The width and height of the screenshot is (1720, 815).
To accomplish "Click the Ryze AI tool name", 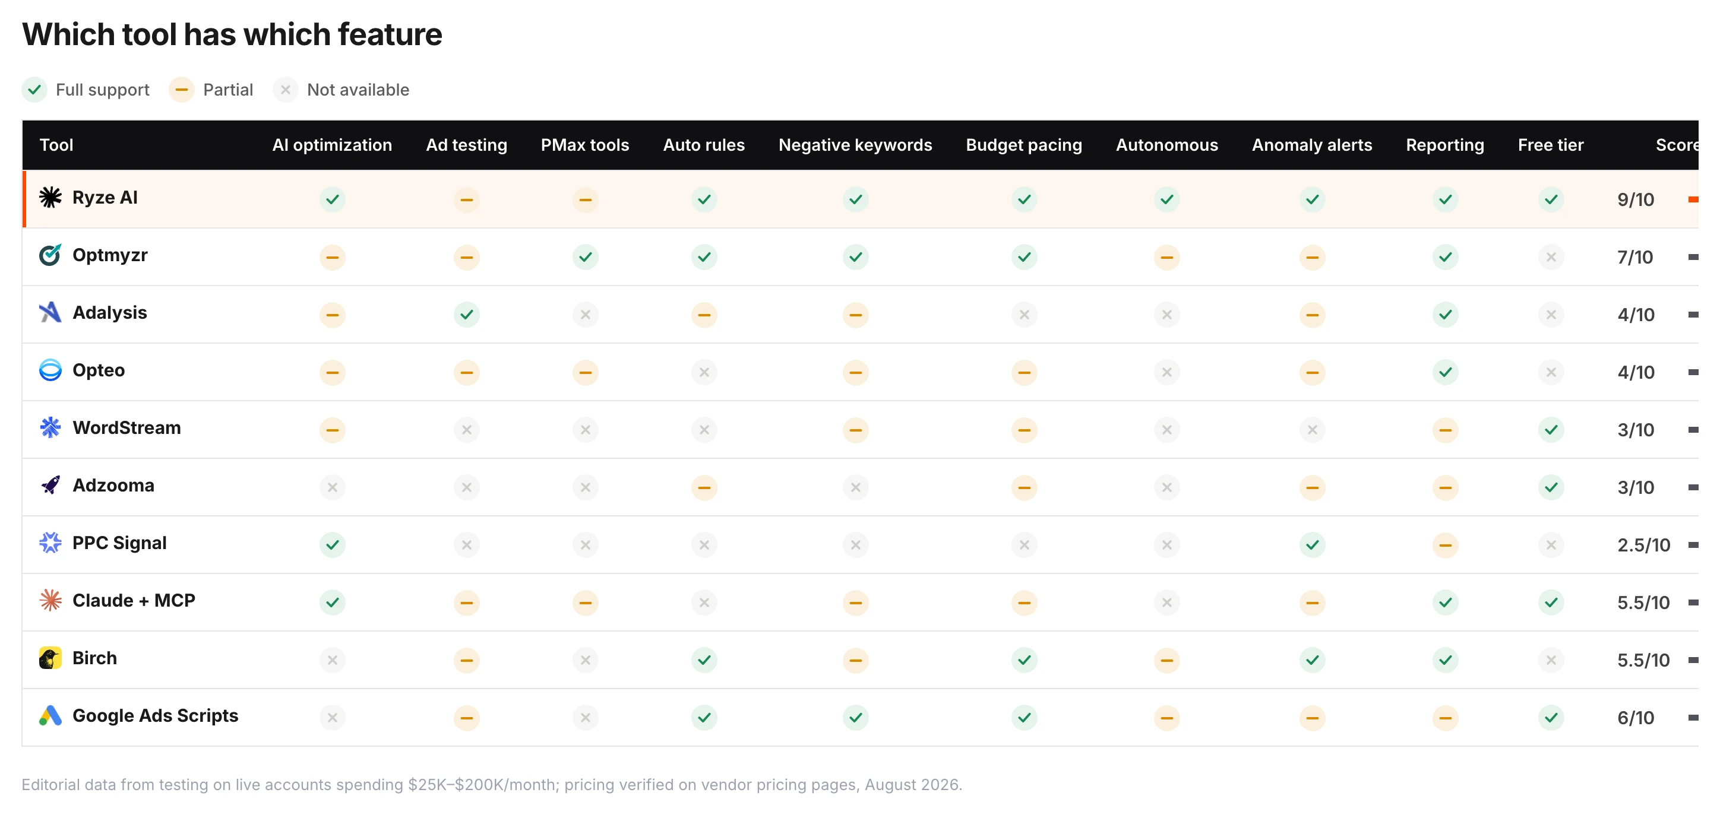I will [105, 198].
